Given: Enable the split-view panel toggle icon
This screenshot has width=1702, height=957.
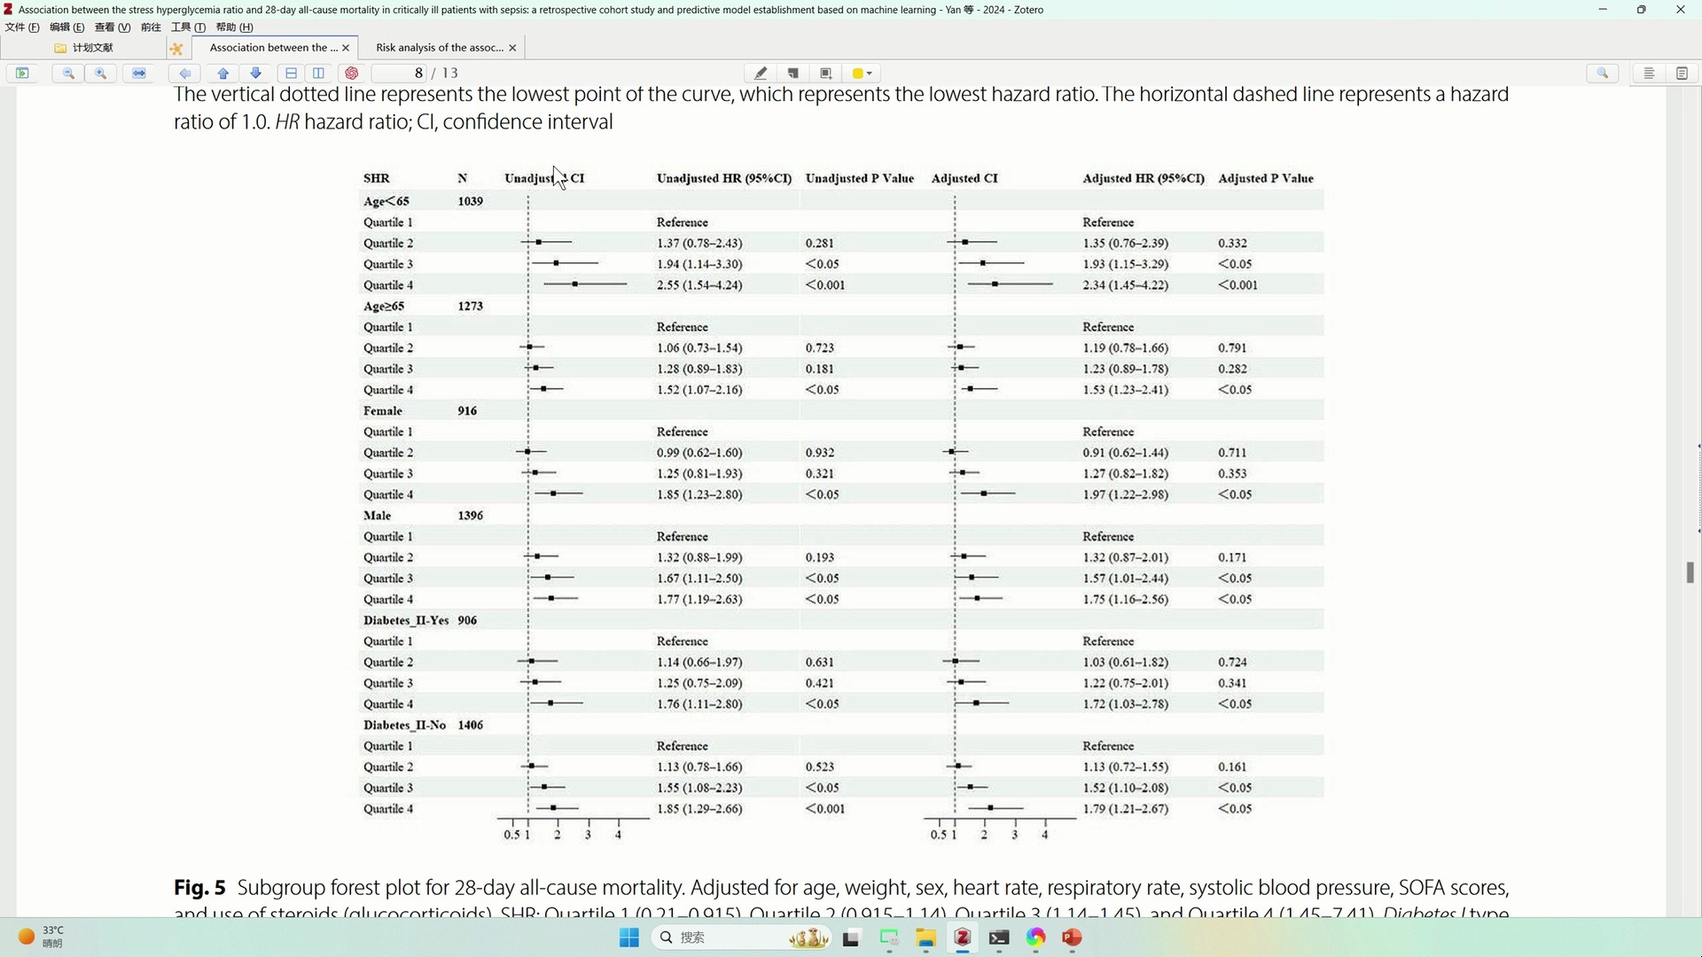Looking at the screenshot, I should (x=319, y=73).
